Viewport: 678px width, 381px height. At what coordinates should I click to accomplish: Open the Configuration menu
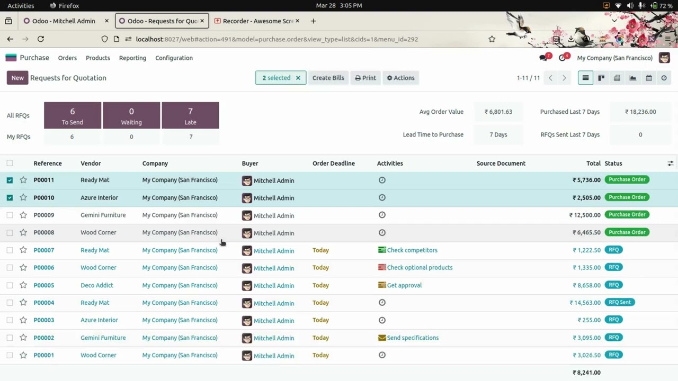174,58
